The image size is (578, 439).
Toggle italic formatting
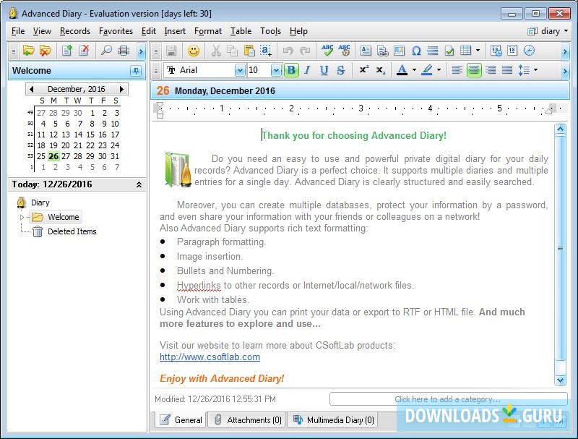click(x=305, y=70)
